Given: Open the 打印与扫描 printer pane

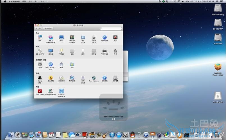Looking at the screenshot, I should [104, 51].
